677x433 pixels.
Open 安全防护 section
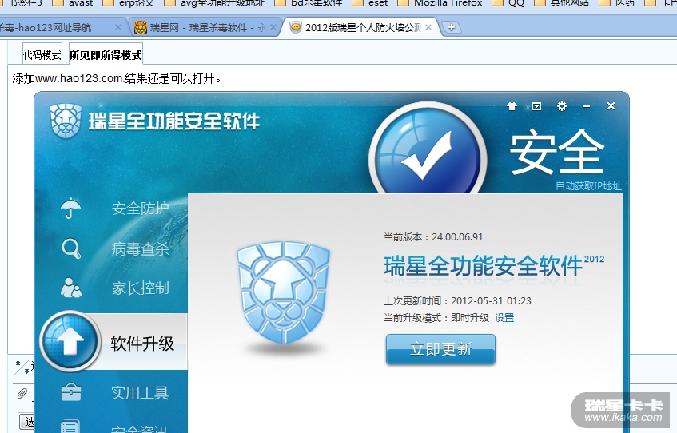click(x=141, y=208)
